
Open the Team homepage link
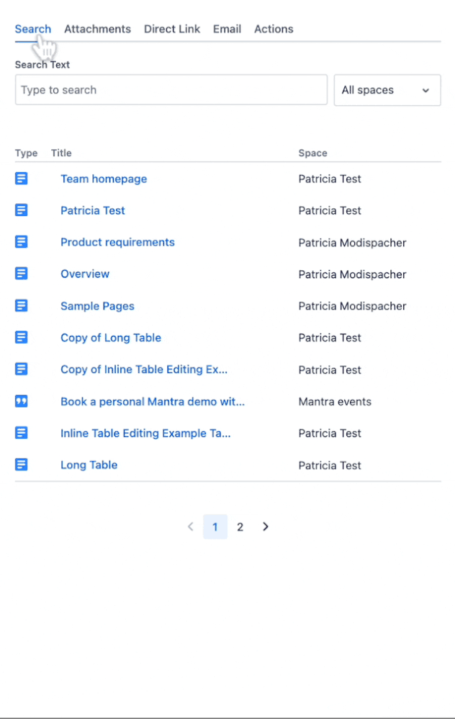point(104,178)
